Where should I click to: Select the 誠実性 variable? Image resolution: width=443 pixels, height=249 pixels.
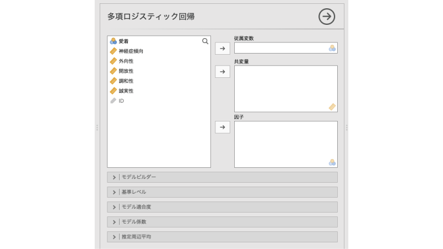126,91
